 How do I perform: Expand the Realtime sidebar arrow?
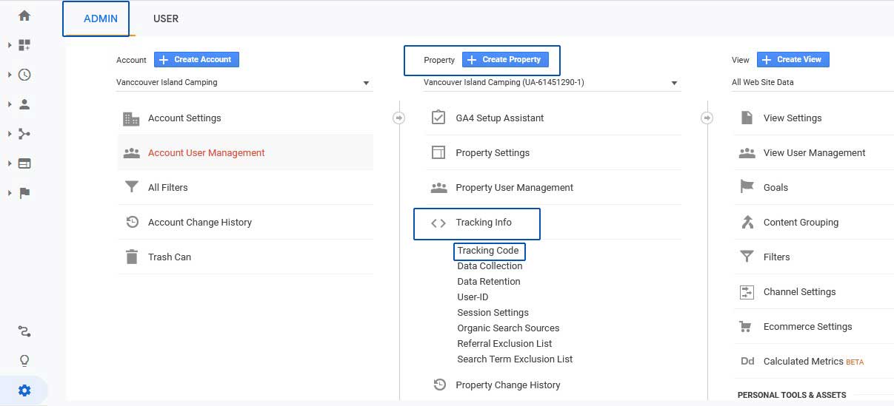(x=10, y=75)
